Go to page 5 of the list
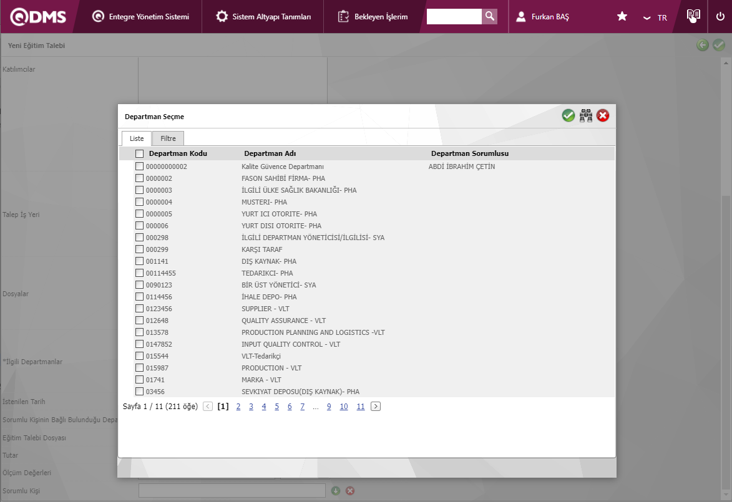Image resolution: width=732 pixels, height=502 pixels. tap(277, 407)
